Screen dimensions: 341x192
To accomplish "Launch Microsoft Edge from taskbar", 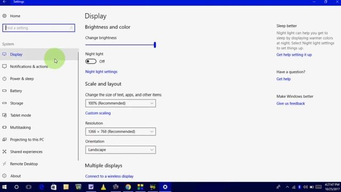I will (x=42, y=187).
